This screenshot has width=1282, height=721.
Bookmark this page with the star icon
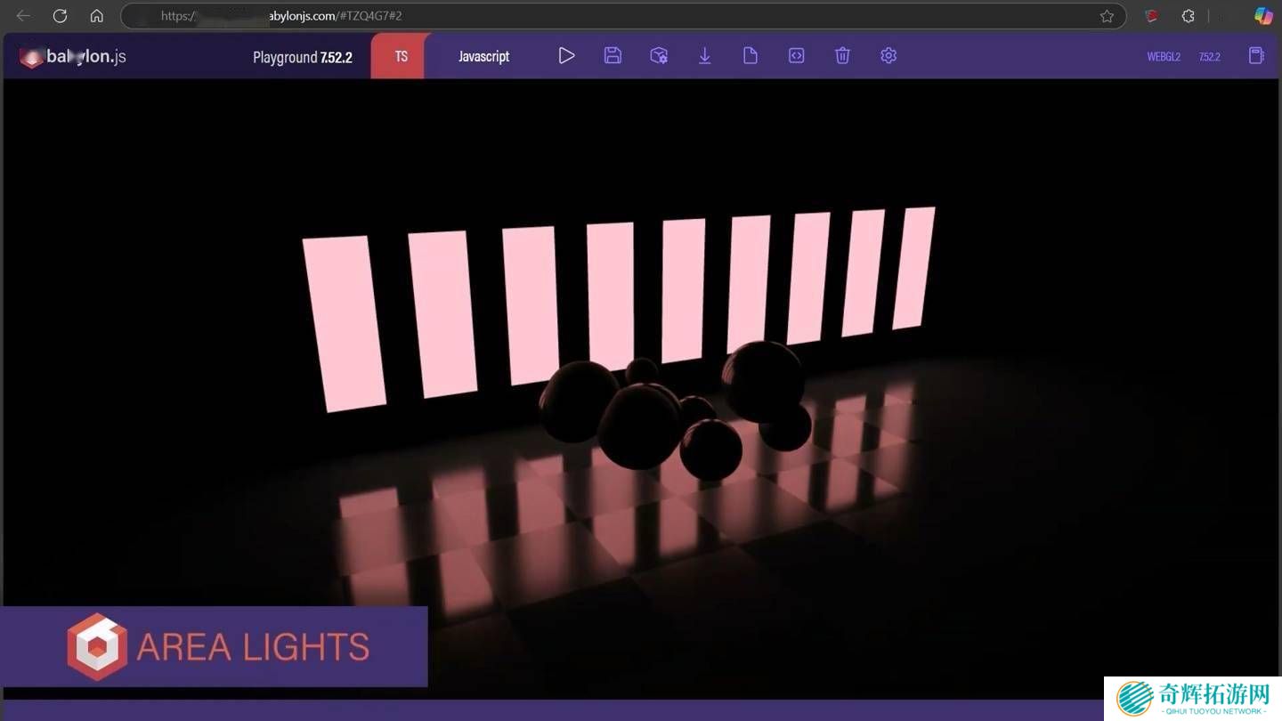pyautogui.click(x=1107, y=16)
